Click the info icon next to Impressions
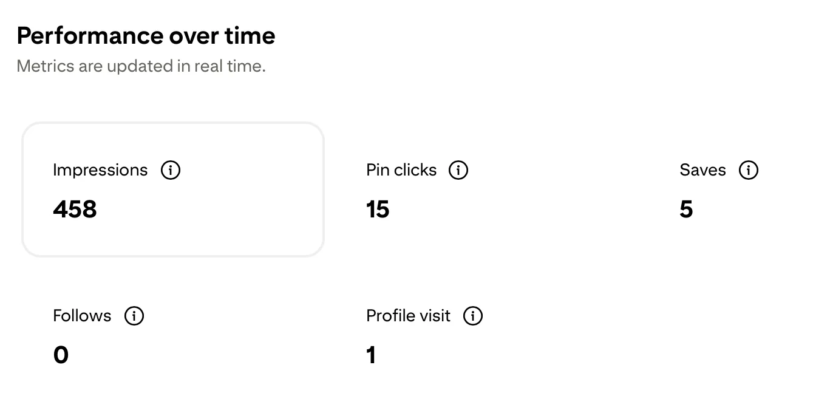This screenshot has width=813, height=413. (x=171, y=171)
